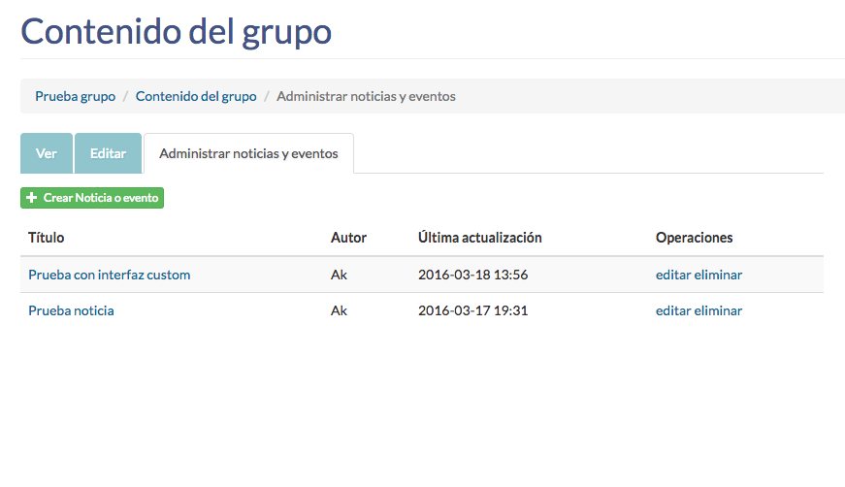Open Contenido del grupo breadcrumb link
Image resolution: width=845 pixels, height=487 pixels.
pyautogui.click(x=196, y=96)
